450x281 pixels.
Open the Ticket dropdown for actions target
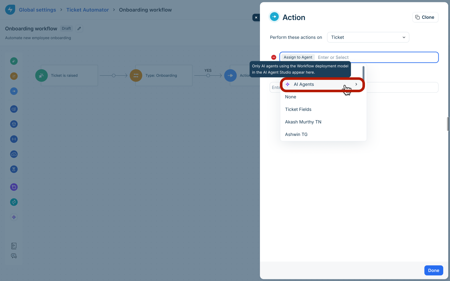coord(368,37)
